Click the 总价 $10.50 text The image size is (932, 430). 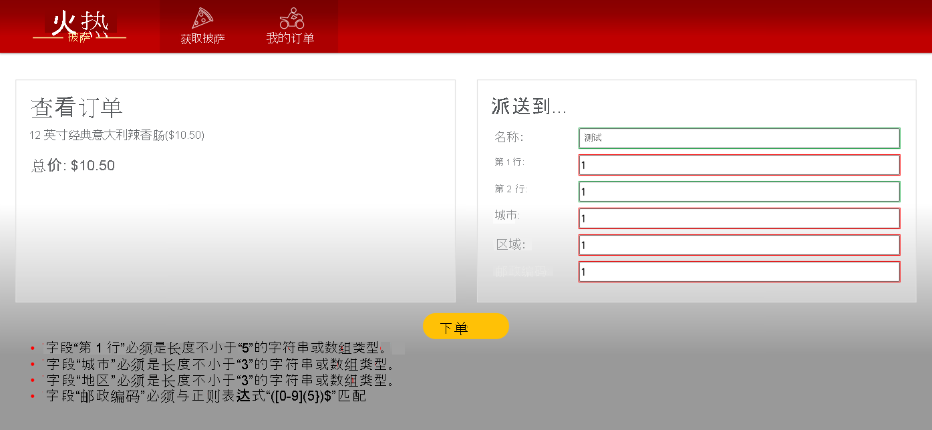coord(72,165)
